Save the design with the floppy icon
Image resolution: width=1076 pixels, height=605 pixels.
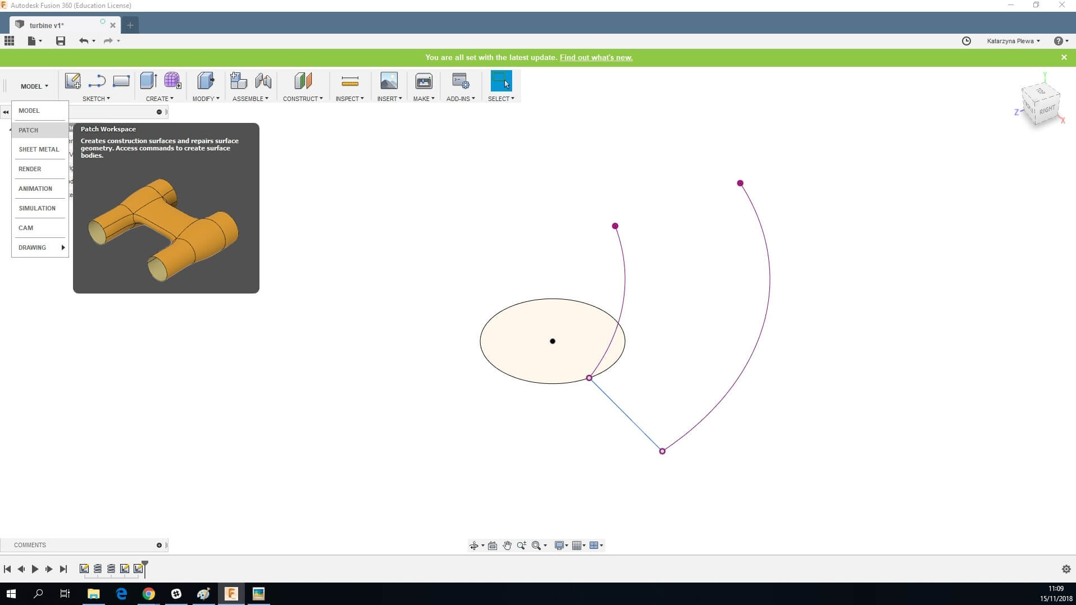click(x=61, y=40)
